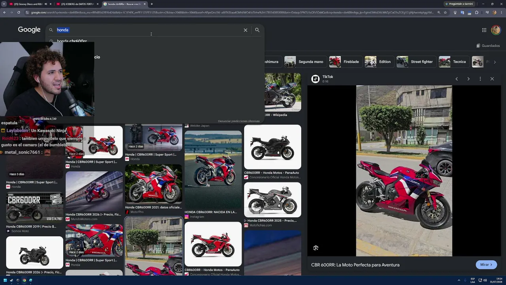Viewport: 506px width, 285px height.
Task: Close the image preview panel
Action: pyautogui.click(x=492, y=79)
